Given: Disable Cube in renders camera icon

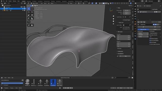Looking at the screenshot, I should [25, 9].
